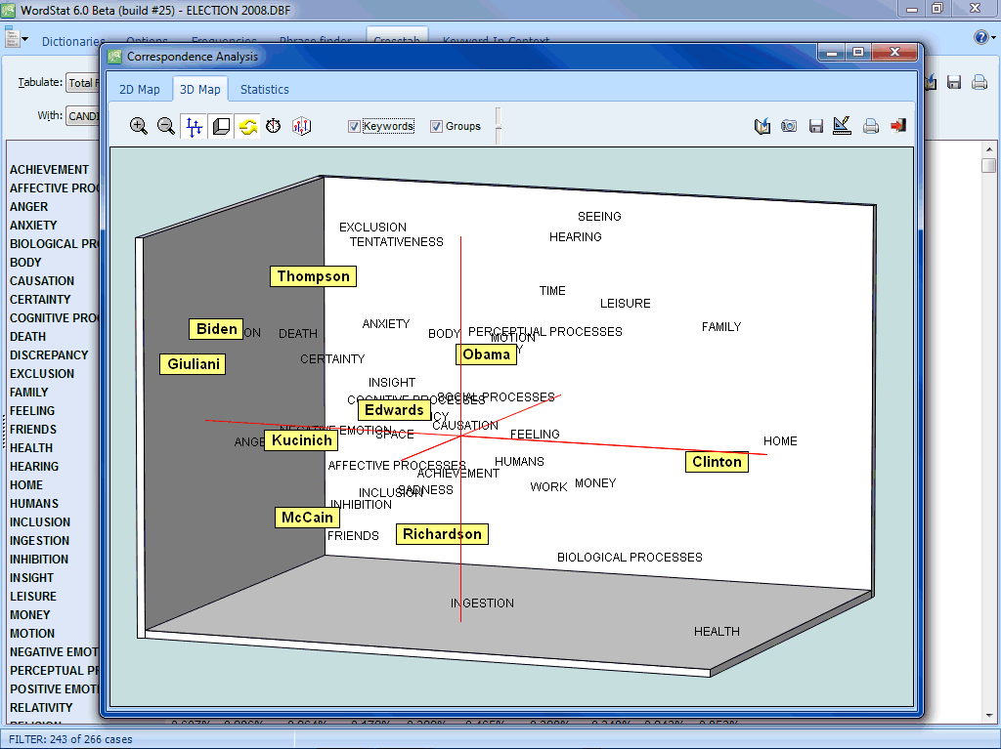Select the Kucinich group label
The height and width of the screenshot is (749, 1001).
[301, 440]
